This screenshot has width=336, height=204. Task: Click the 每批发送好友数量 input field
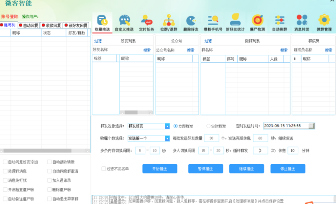tap(212, 138)
